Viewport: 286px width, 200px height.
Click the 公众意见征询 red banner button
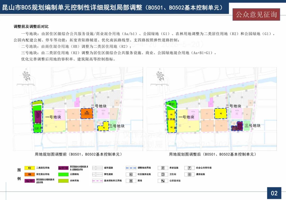[256, 15]
